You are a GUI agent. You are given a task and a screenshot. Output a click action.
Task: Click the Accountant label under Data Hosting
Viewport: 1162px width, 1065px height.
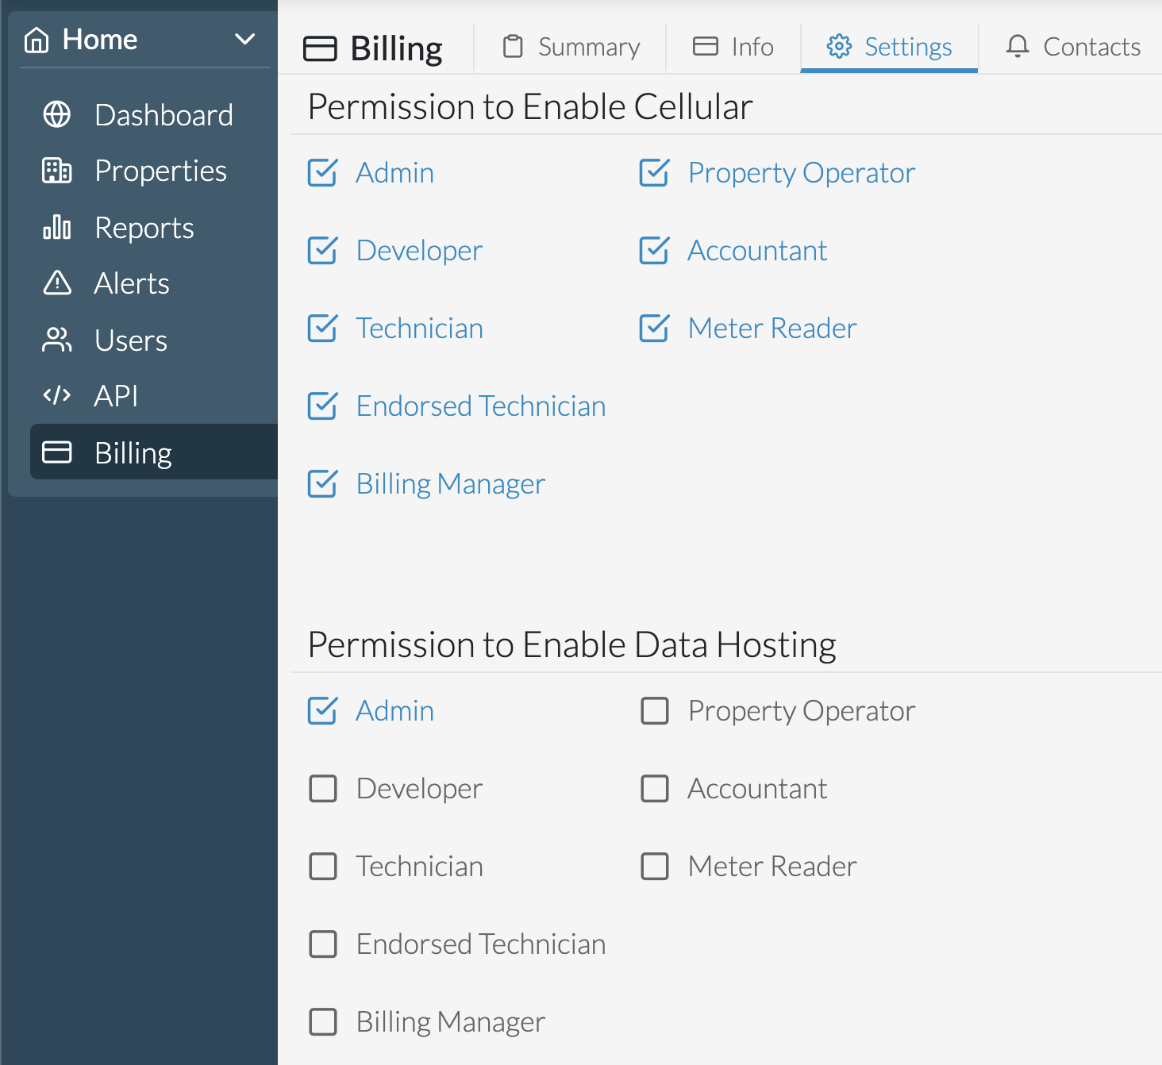point(757,789)
